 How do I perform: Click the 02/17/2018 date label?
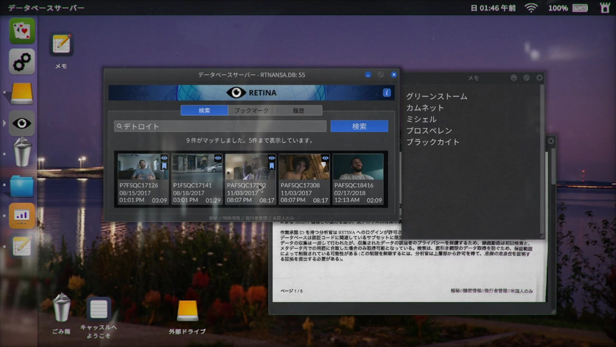[350, 193]
